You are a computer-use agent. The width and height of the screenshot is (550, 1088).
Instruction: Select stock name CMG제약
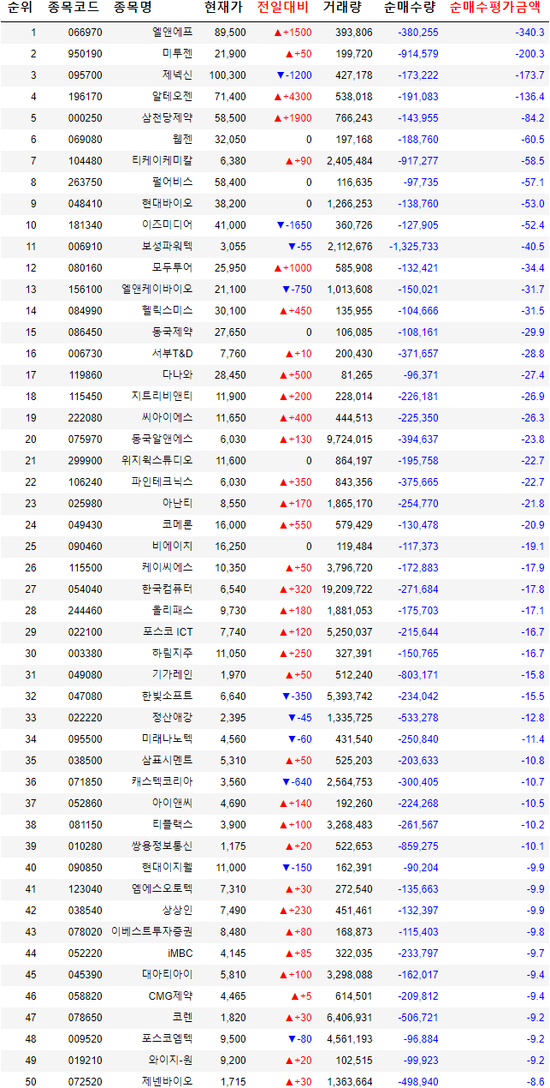coord(170,996)
